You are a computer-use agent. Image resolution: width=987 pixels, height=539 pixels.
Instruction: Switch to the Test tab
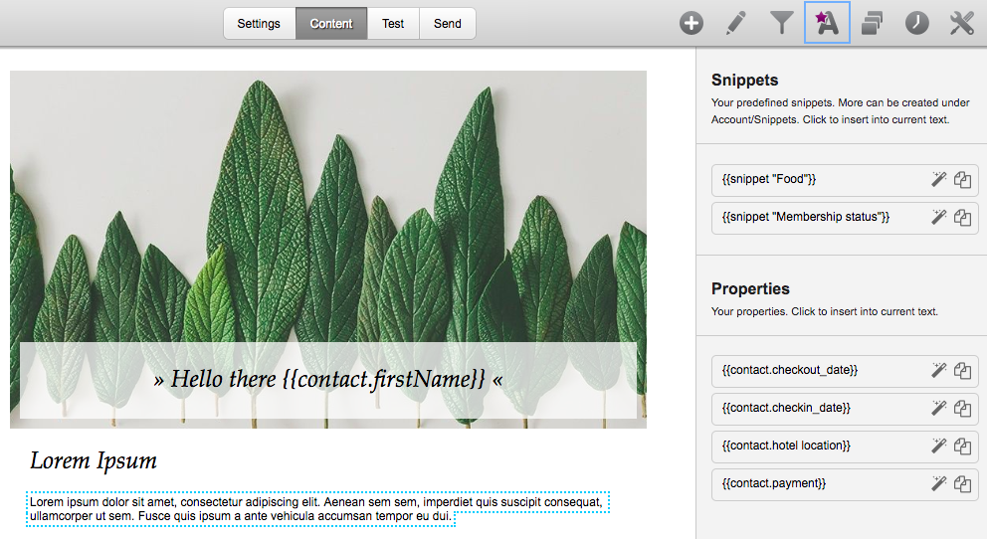coord(393,23)
